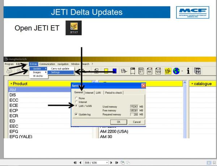The width and height of the screenshot is (217, 166).
Task: Click the yellow color square in toolbar
Action: [x=106, y=71]
